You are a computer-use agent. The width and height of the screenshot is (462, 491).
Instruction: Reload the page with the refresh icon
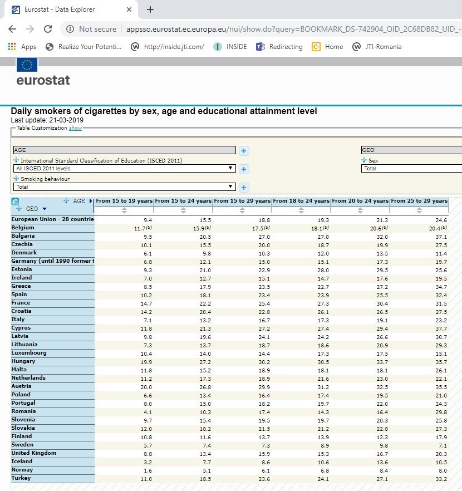click(48, 29)
